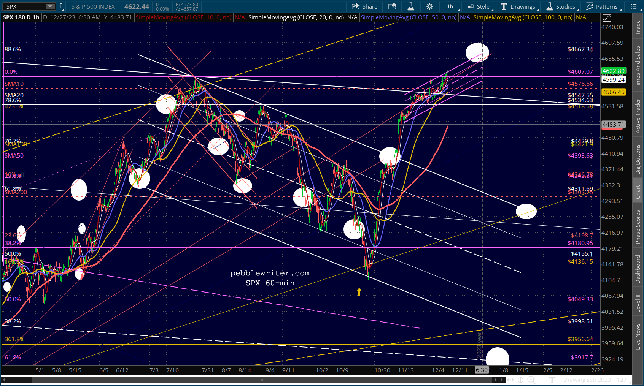Open the symbol dropdown arrow next to SPX

tap(50, 6)
